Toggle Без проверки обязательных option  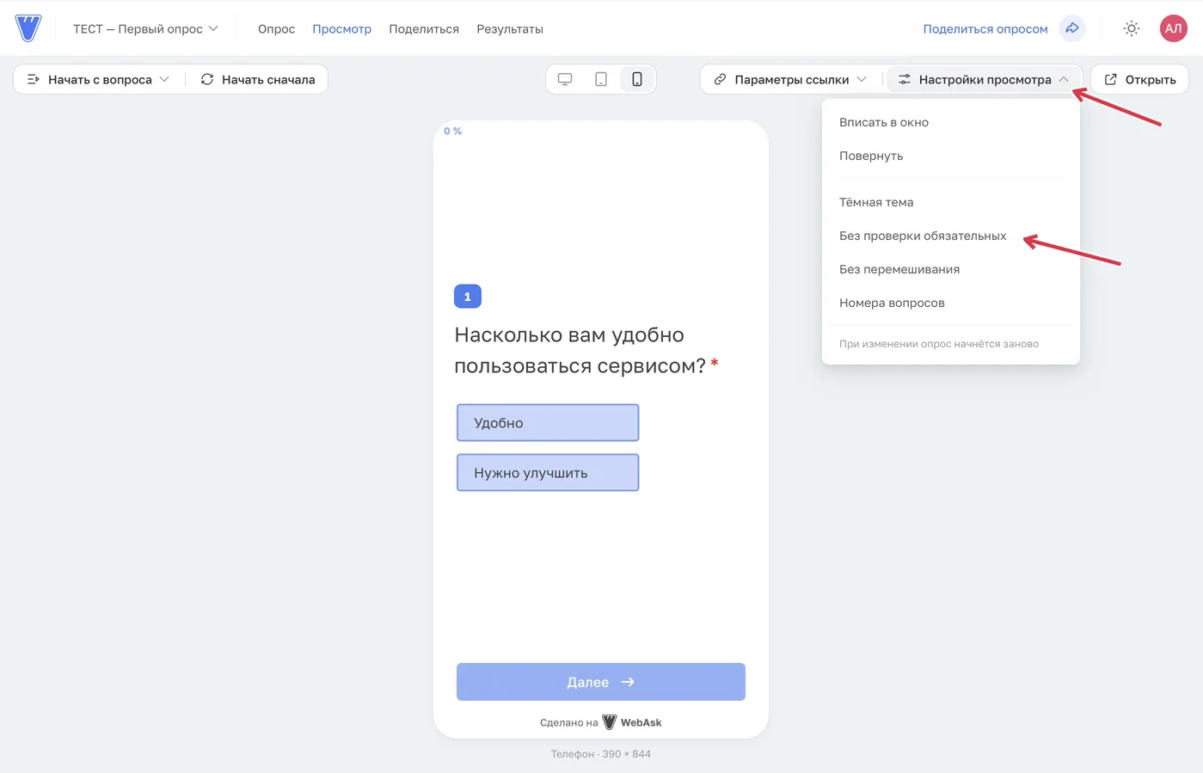click(950, 236)
